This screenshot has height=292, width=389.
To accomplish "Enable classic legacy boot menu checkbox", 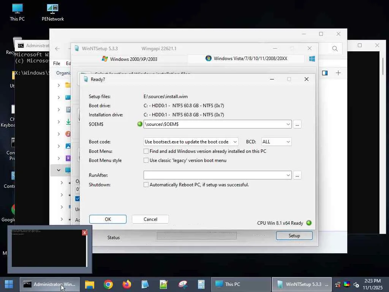I will (x=146, y=160).
